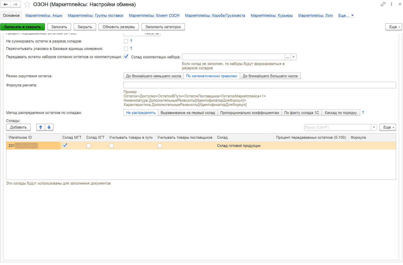Select До ближайшего меньшего числа rounding
Viewport: 403px width, 265px height.
point(153,76)
